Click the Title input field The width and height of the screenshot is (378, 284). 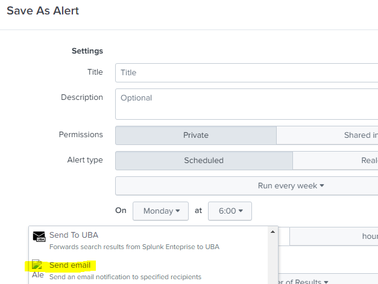point(246,73)
